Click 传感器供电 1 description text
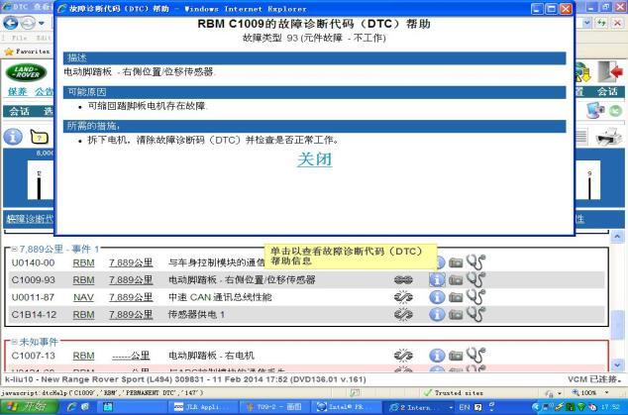 coord(197,314)
